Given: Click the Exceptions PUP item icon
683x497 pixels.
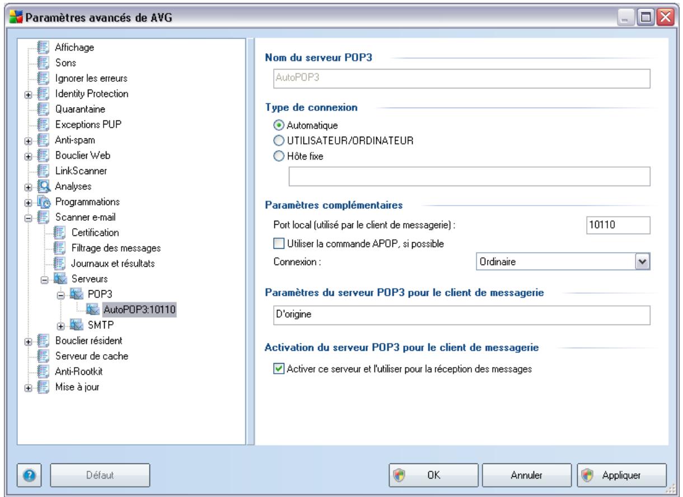Looking at the screenshot, I should coord(43,124).
